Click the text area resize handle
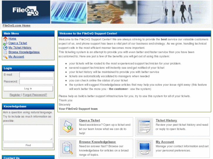This screenshot has width=213, height=159. pos(51,139)
